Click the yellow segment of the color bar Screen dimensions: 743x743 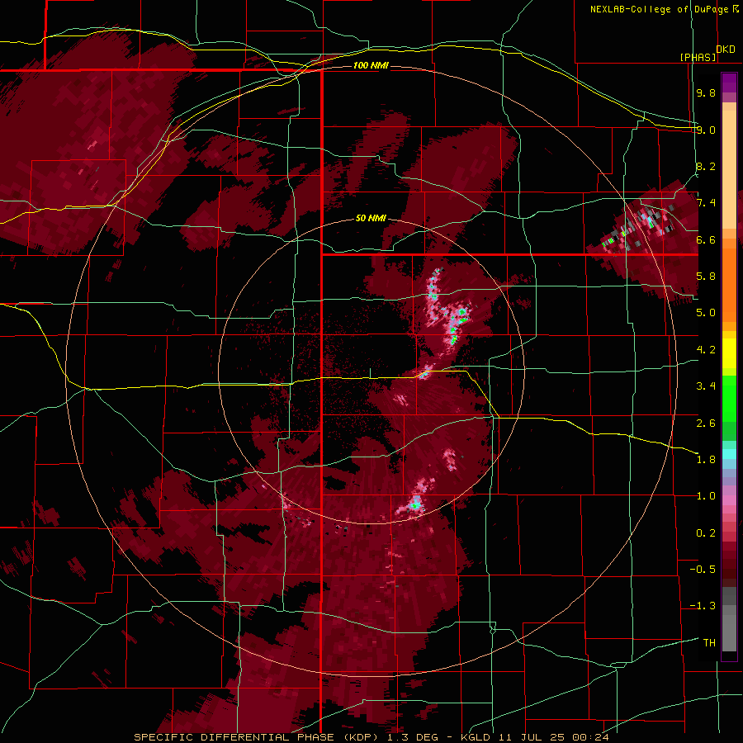pos(729,353)
